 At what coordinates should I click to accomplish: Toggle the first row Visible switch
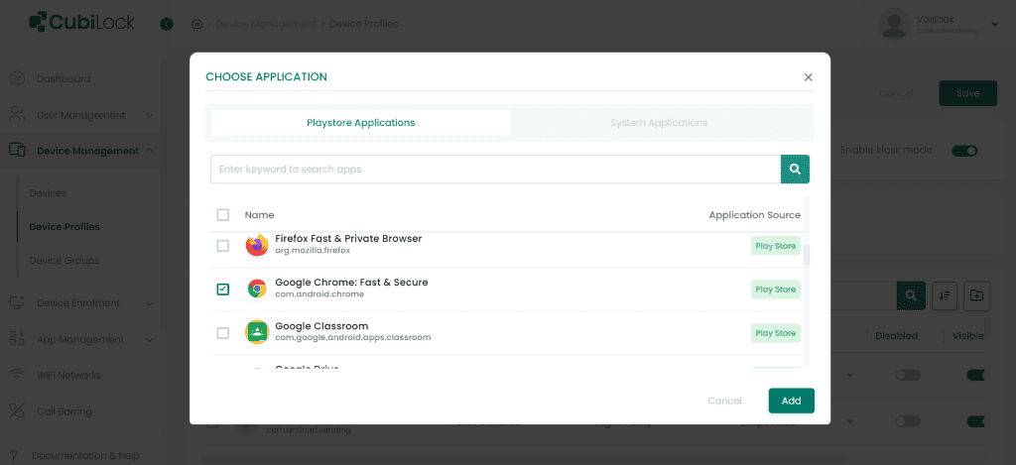[x=976, y=375]
